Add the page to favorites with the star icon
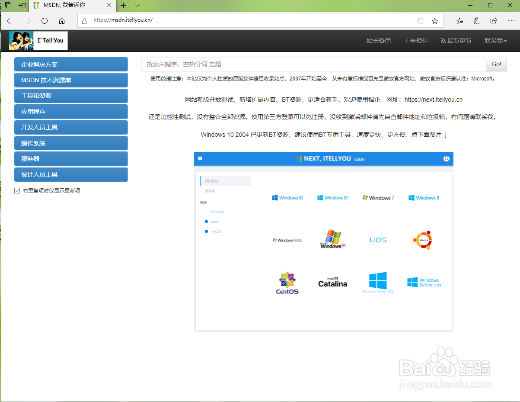Image resolution: width=520 pixels, height=402 pixels. 435,20
